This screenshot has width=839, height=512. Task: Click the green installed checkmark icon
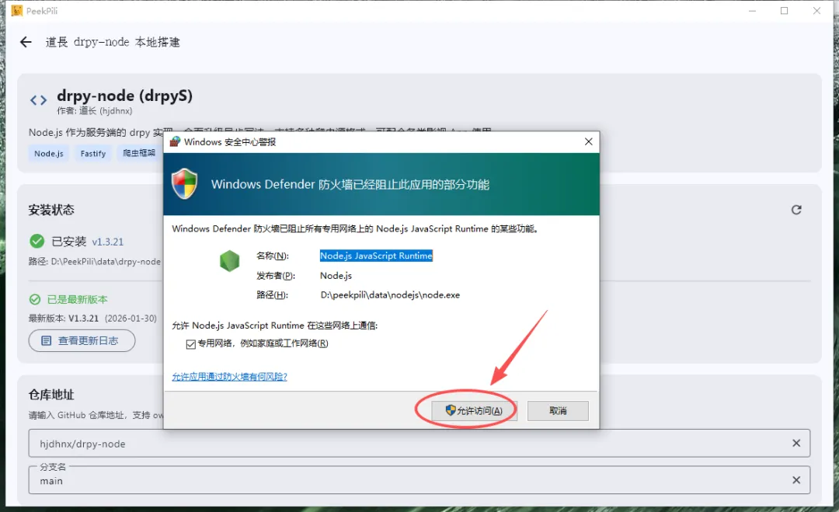pos(37,242)
